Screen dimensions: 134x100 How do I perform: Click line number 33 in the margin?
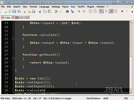(x=6, y=78)
